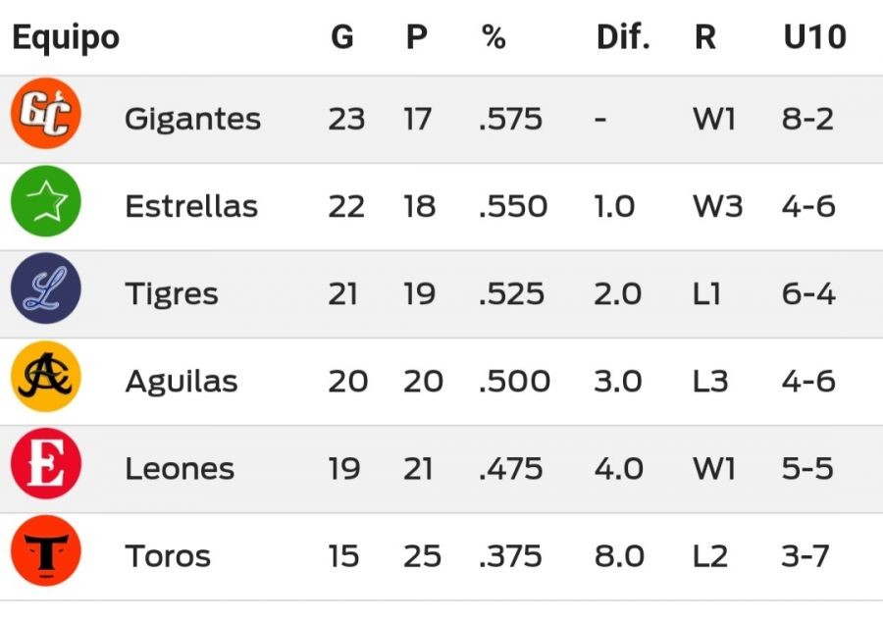Viewport: 883px width, 624px height.
Task: Select the Leones team name
Action: tap(180, 469)
